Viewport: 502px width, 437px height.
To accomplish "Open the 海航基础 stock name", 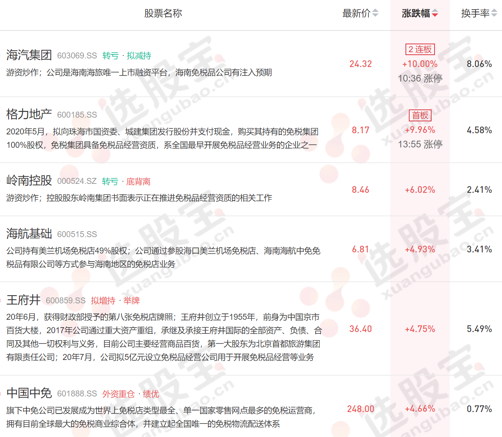I will (x=29, y=234).
